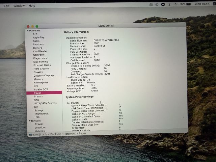
Task: Click the Manufacturer value SMP
Action: pyautogui.click(x=96, y=43)
